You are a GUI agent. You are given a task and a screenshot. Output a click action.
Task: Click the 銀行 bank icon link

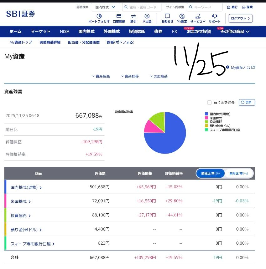(232, 7)
